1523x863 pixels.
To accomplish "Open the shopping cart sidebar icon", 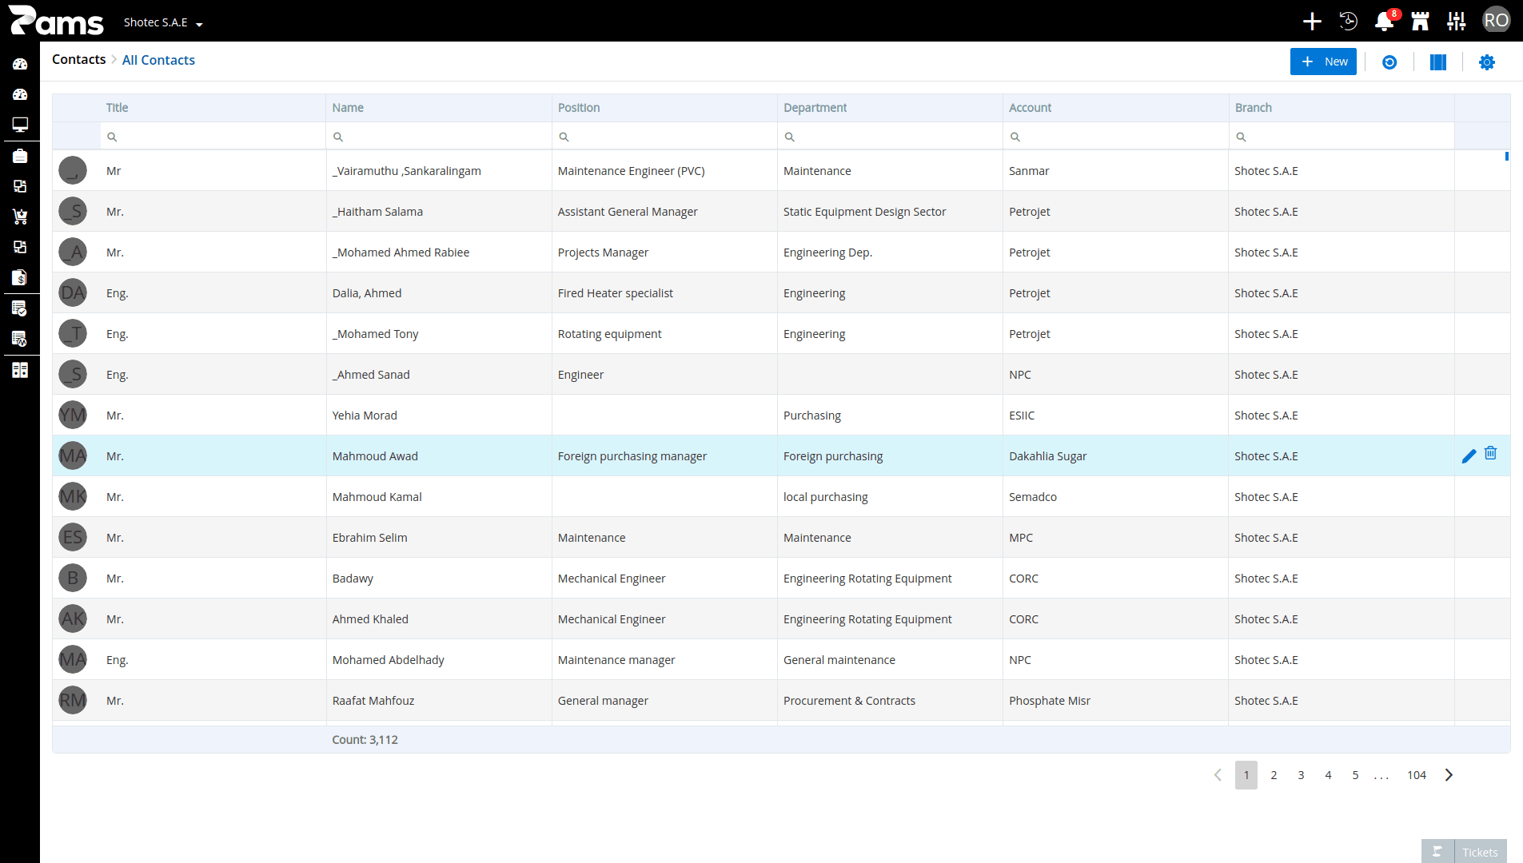I will click(20, 217).
